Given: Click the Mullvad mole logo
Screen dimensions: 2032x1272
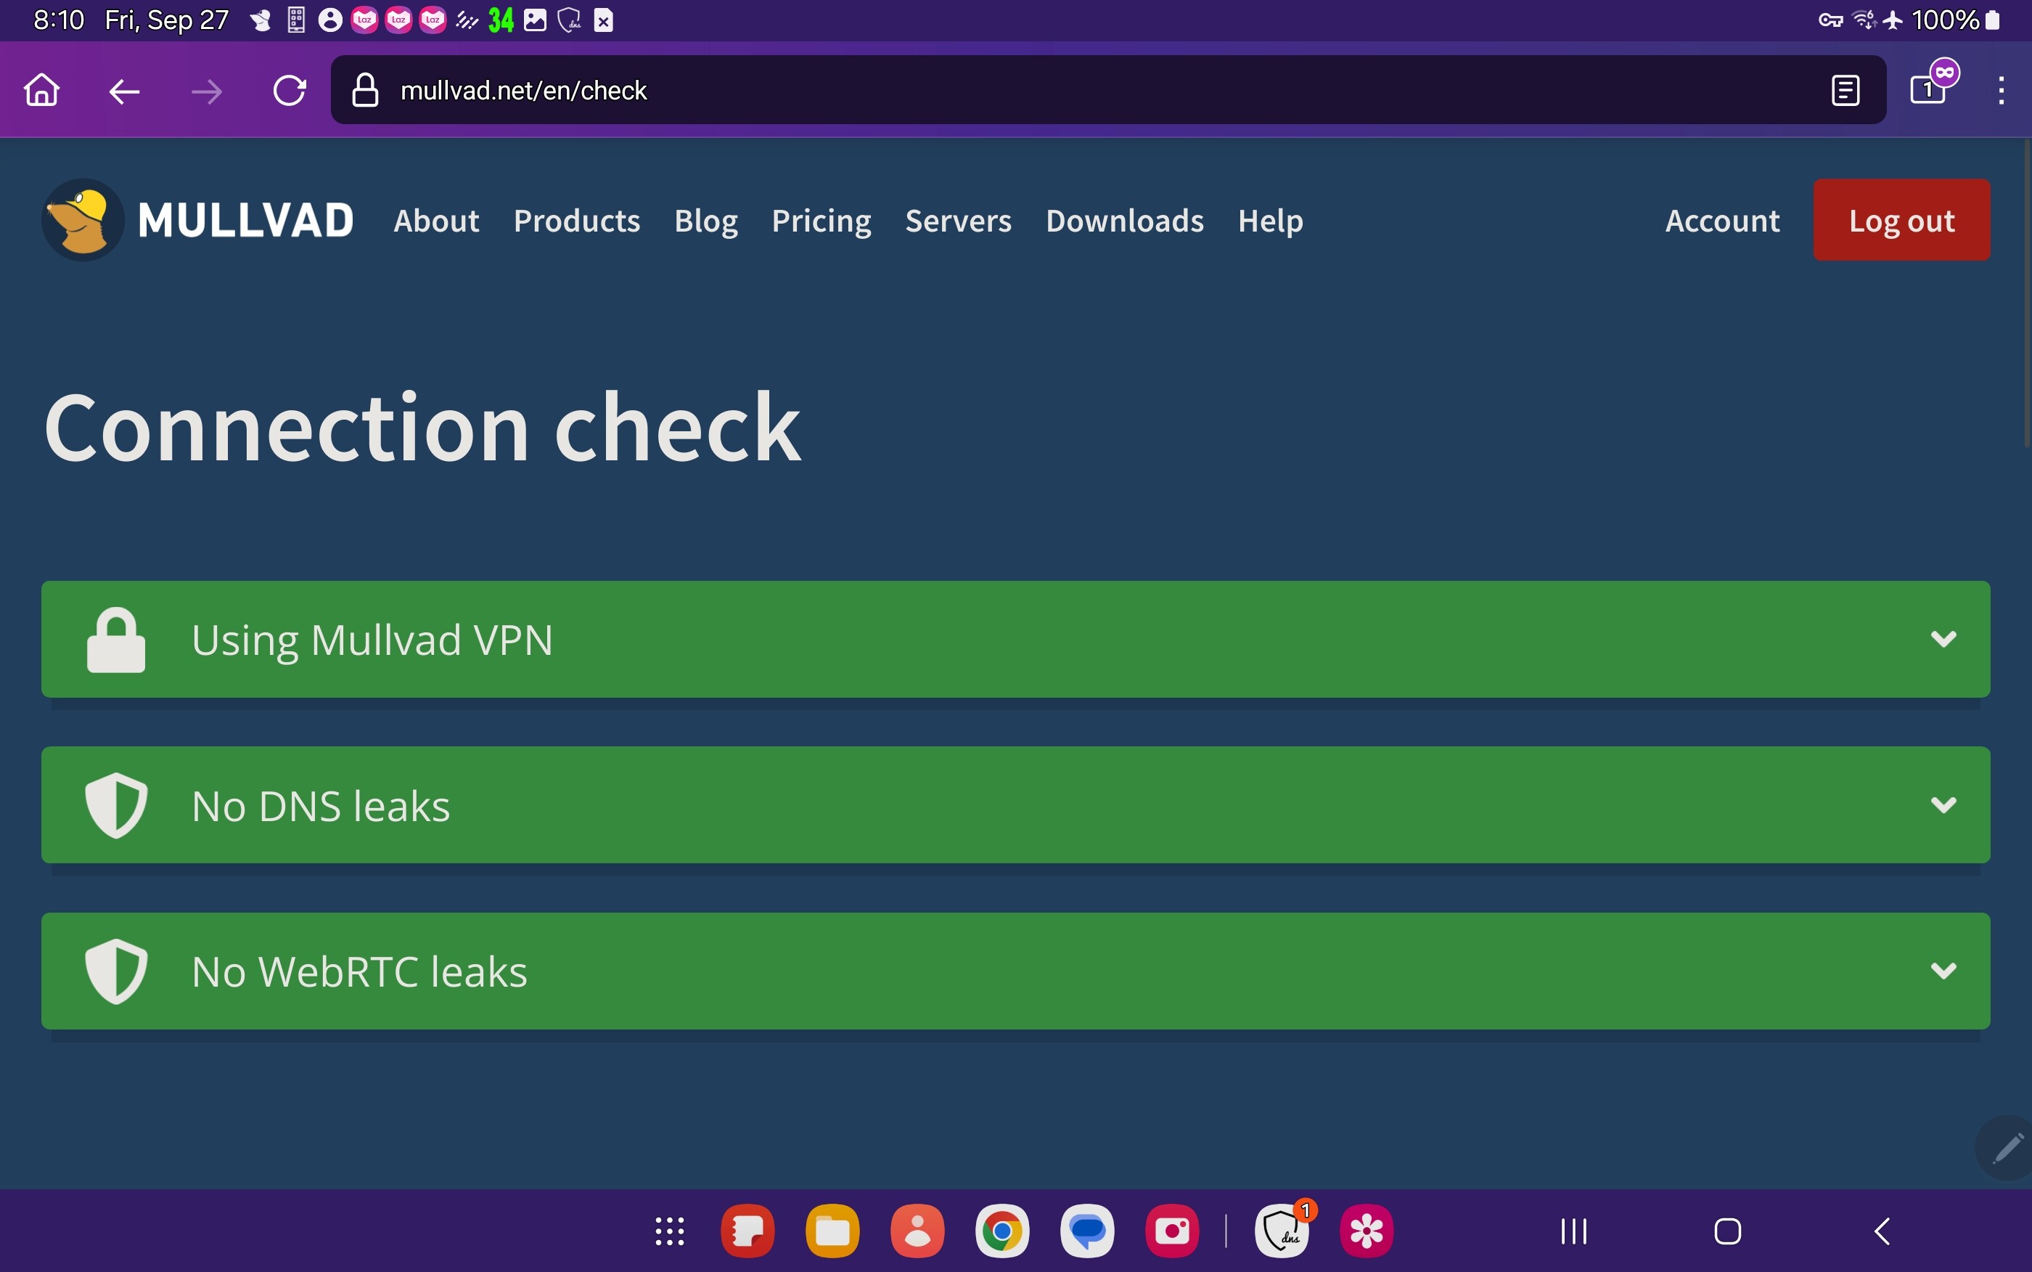Looking at the screenshot, I should [x=83, y=221].
